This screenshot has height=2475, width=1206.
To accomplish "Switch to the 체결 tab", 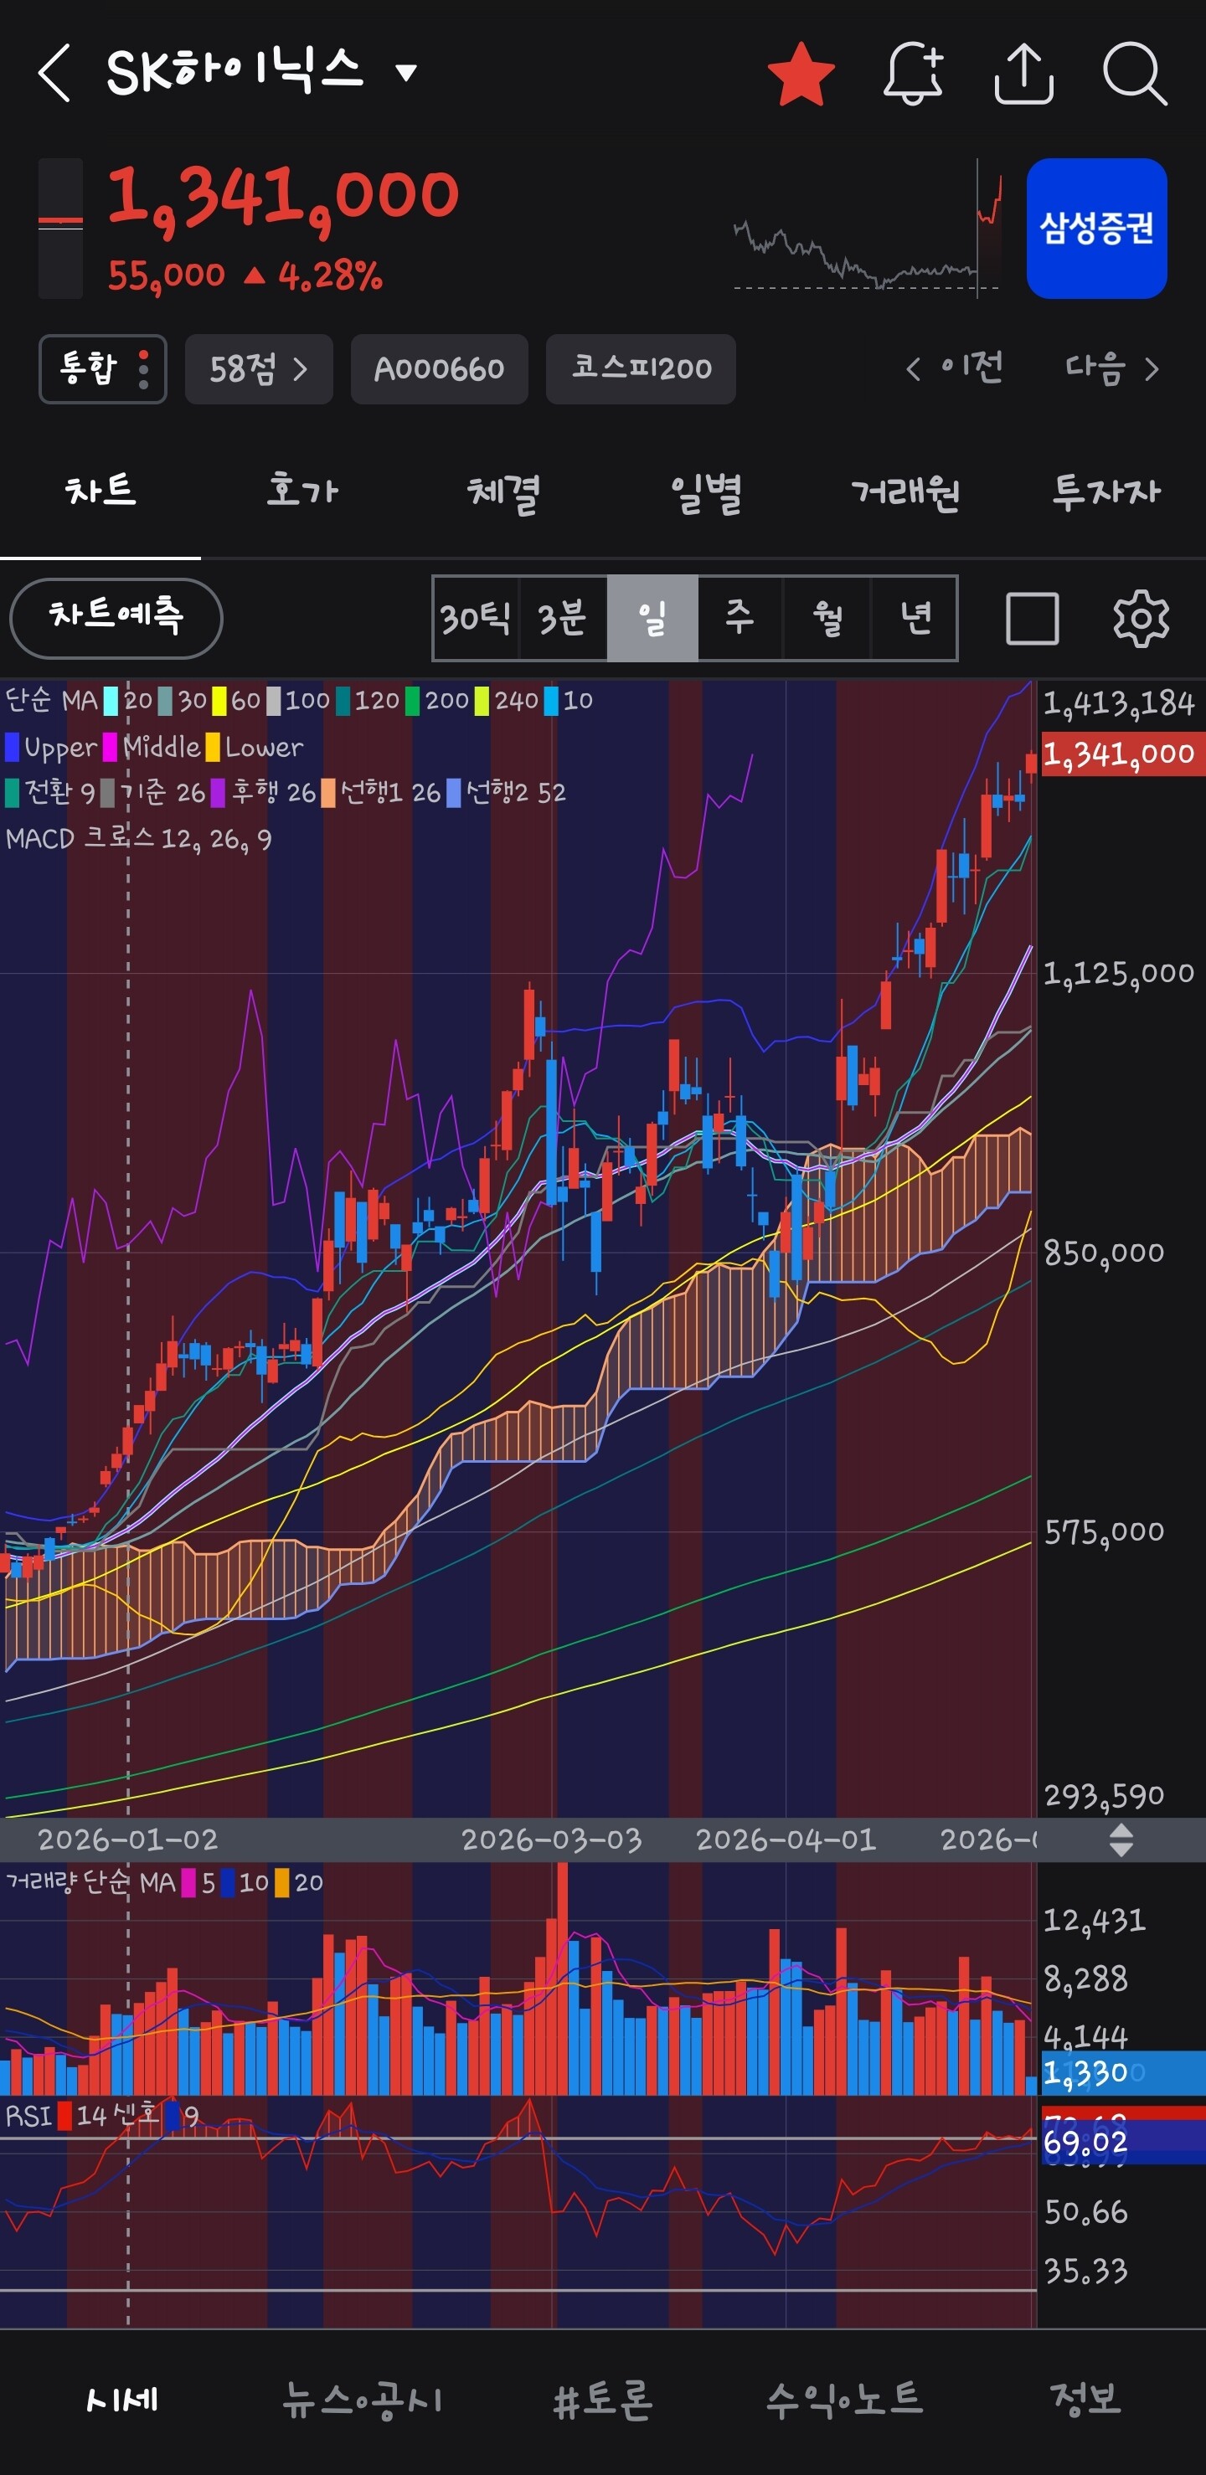I will (x=503, y=492).
